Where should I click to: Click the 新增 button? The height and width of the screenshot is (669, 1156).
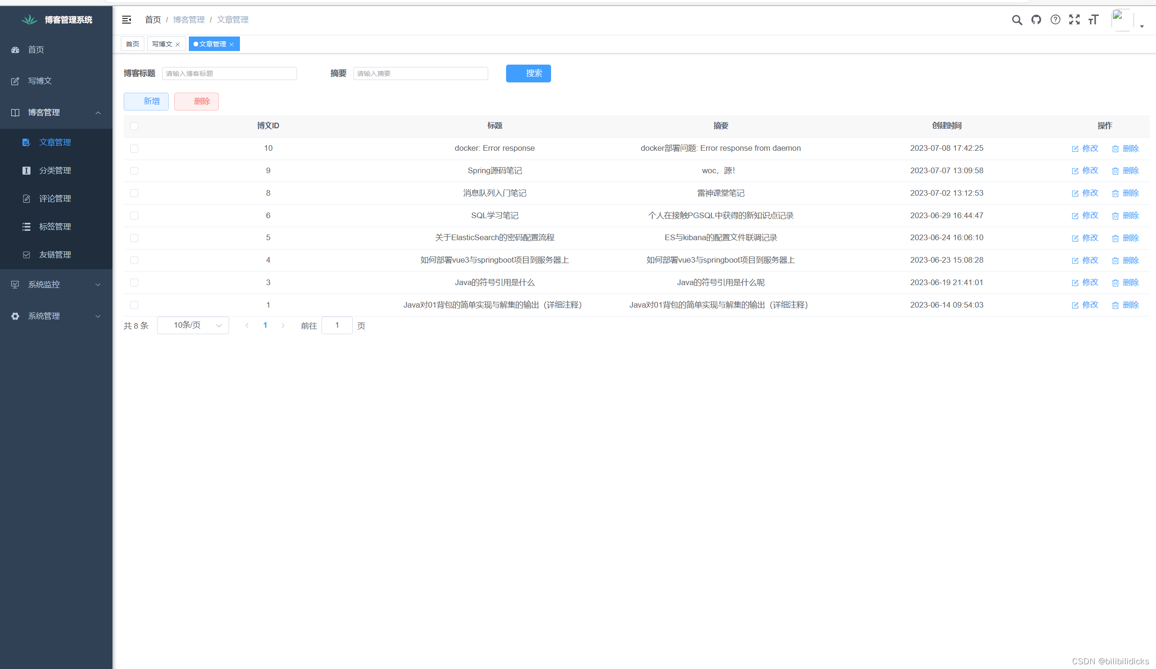146,101
